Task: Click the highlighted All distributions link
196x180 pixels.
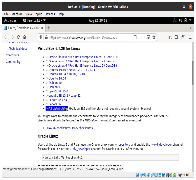Action: point(57,108)
